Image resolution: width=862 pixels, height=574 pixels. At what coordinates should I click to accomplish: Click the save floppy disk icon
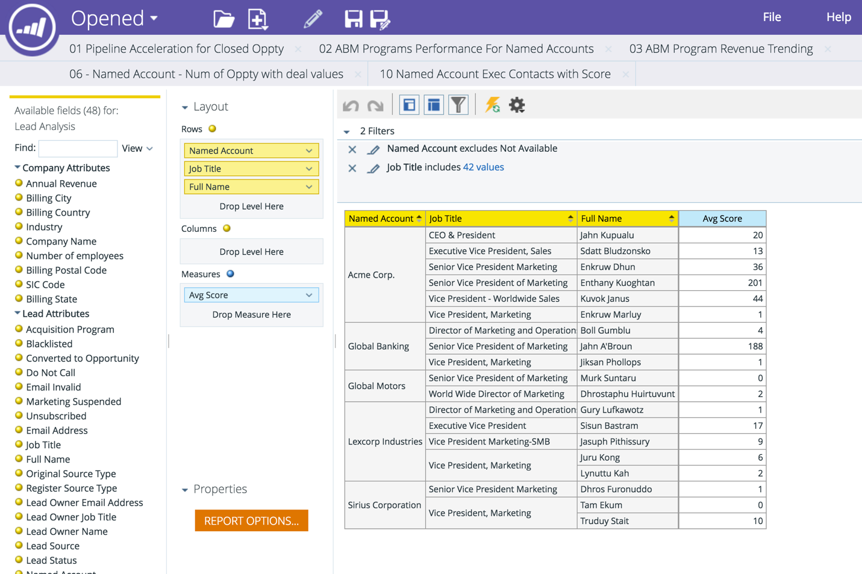[x=353, y=19]
